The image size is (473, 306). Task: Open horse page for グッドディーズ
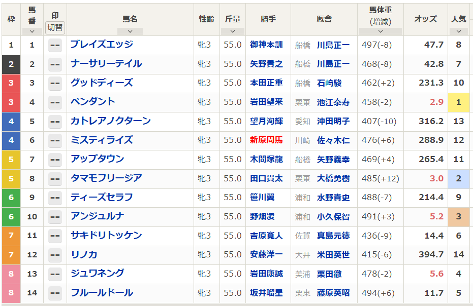click(102, 83)
